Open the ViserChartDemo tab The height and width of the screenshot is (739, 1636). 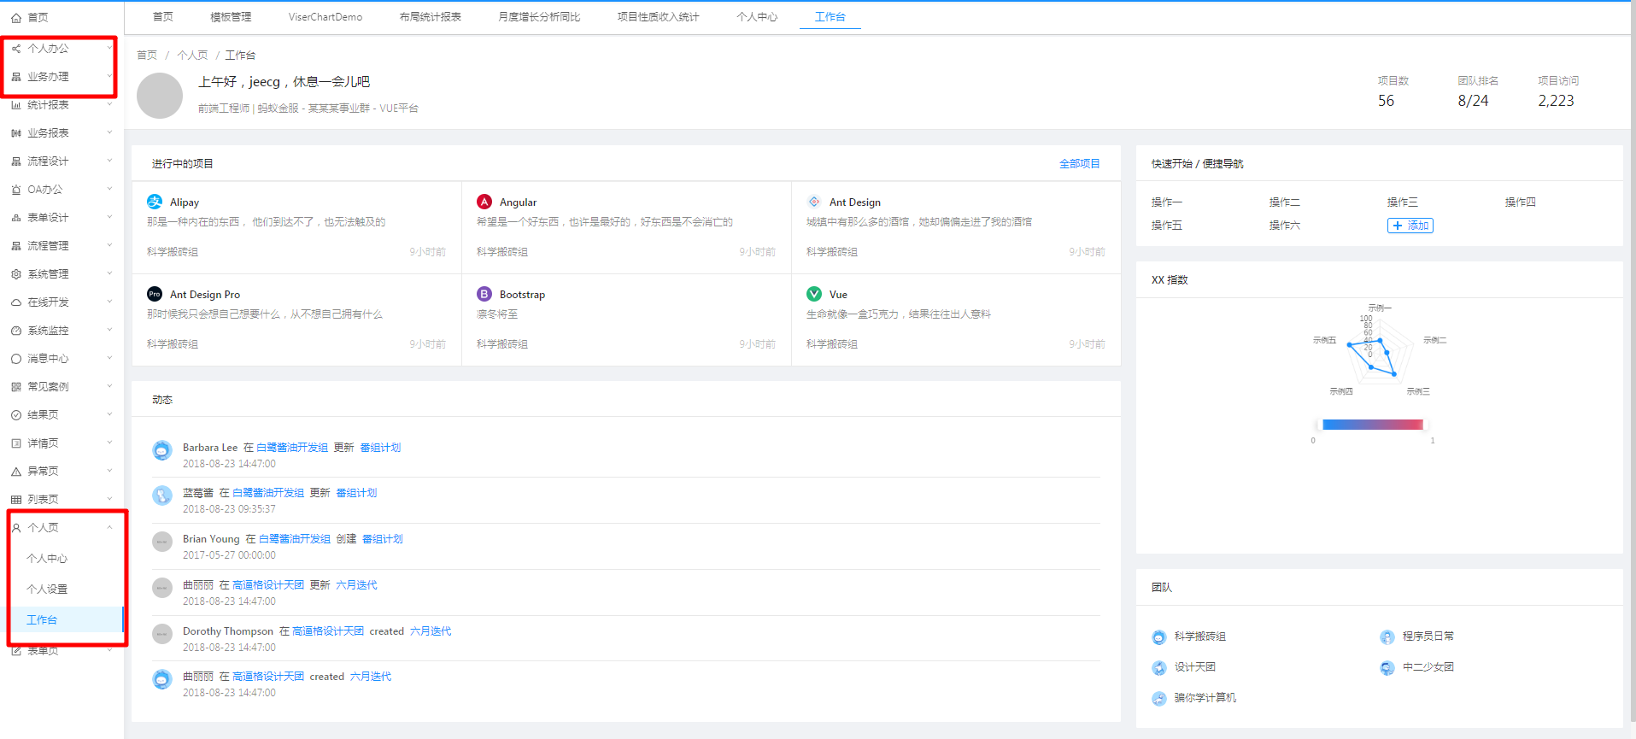(x=325, y=17)
